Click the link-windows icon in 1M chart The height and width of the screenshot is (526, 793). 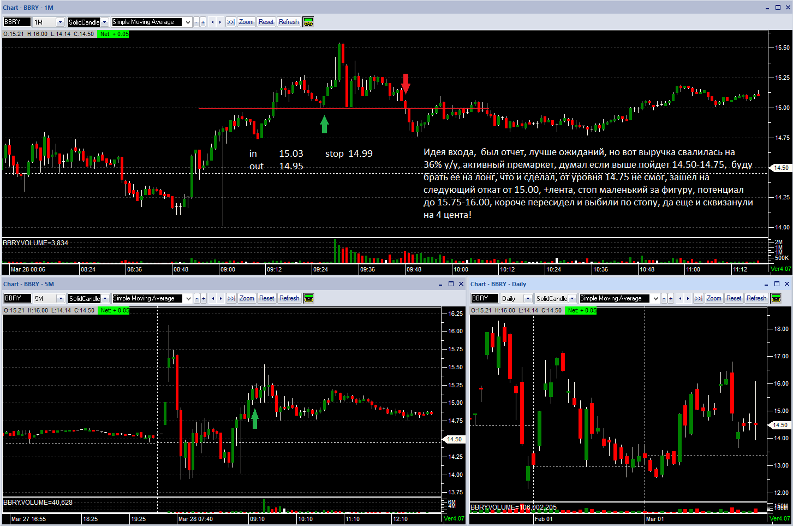pos(308,22)
